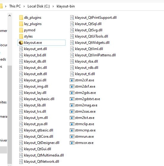The height and width of the screenshot is (166, 164).
Task: Click the strmclip.exe program icon
Action: pyautogui.click(x=72, y=124)
